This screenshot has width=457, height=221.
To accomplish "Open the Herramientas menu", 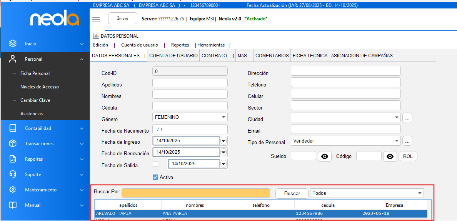I will pos(211,45).
